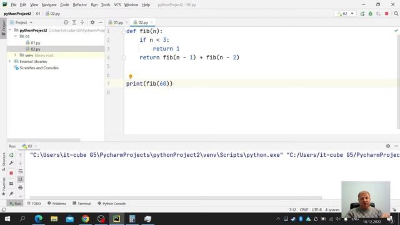Open the Problems tool window
This screenshot has width=400, height=225.
tap(57, 204)
